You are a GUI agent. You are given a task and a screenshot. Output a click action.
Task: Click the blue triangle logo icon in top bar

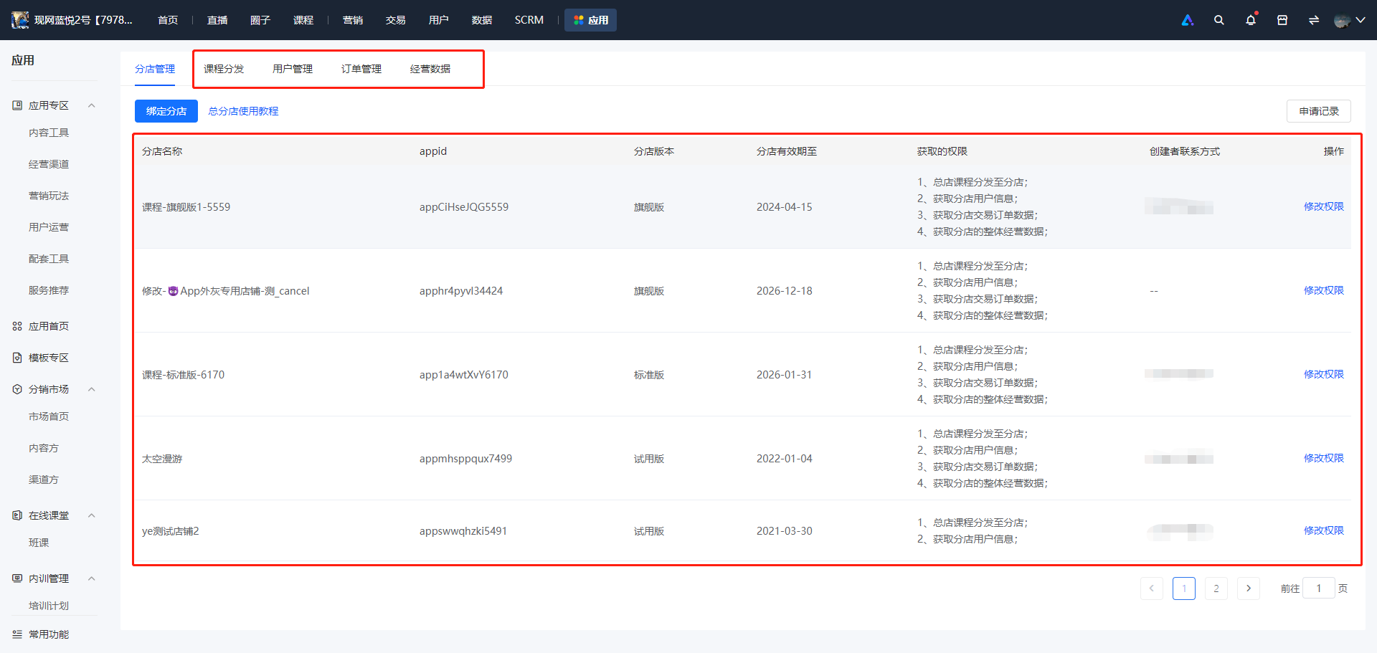click(x=1188, y=20)
